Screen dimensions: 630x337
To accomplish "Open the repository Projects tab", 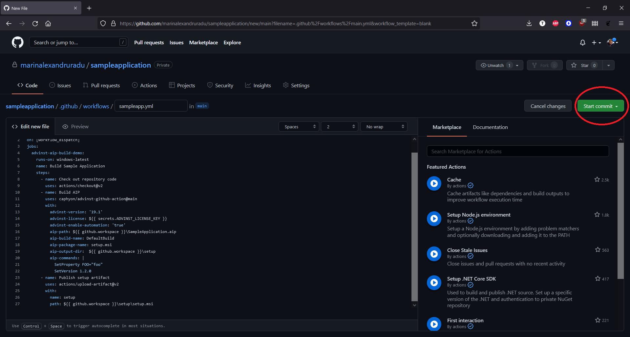I will [x=182, y=85].
